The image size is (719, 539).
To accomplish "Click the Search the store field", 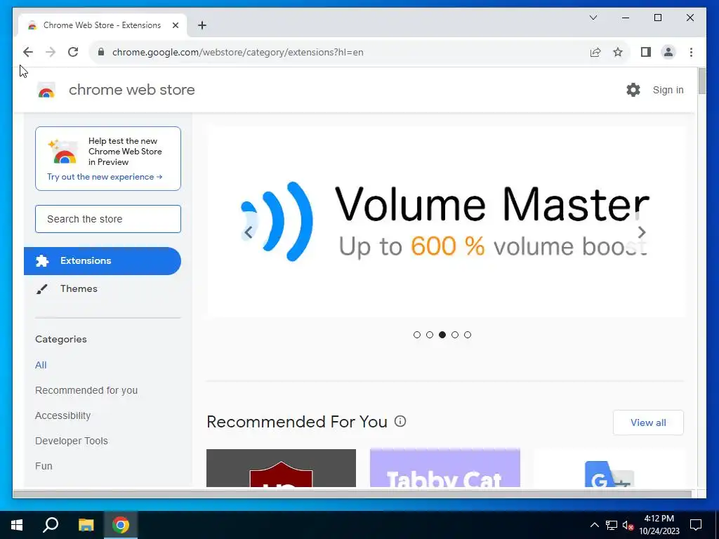I will 108,219.
